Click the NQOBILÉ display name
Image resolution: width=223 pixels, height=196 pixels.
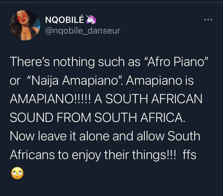tap(64, 20)
